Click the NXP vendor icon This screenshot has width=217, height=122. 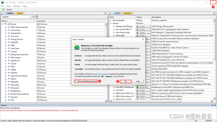point(9,100)
